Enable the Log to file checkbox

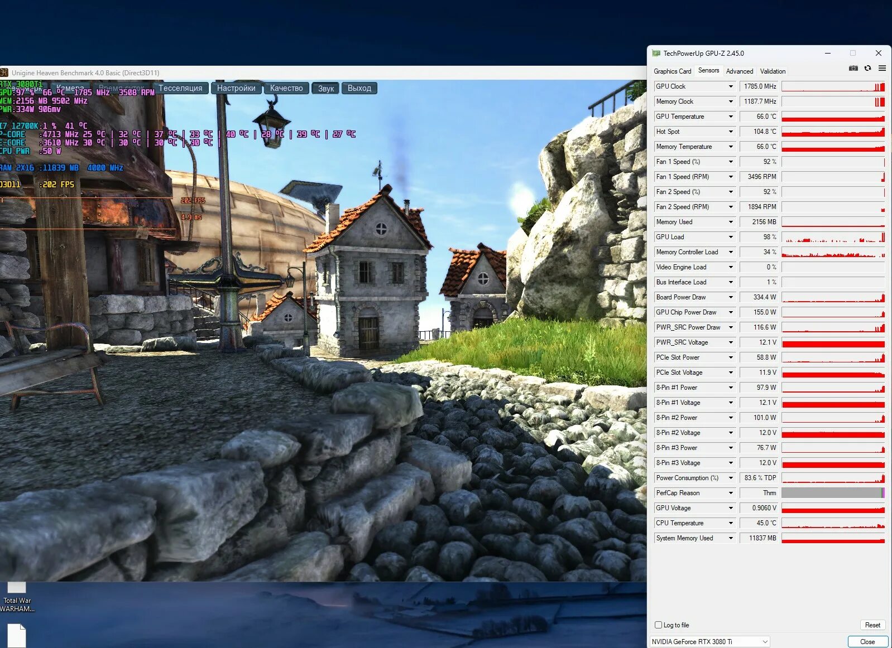click(658, 625)
